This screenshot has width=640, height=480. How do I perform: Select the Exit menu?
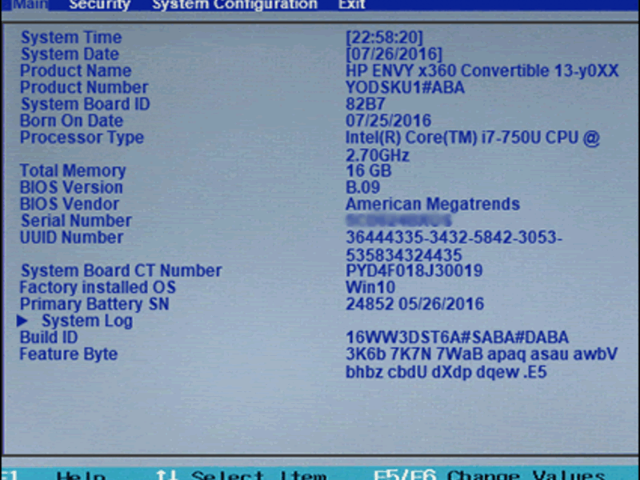[x=352, y=5]
